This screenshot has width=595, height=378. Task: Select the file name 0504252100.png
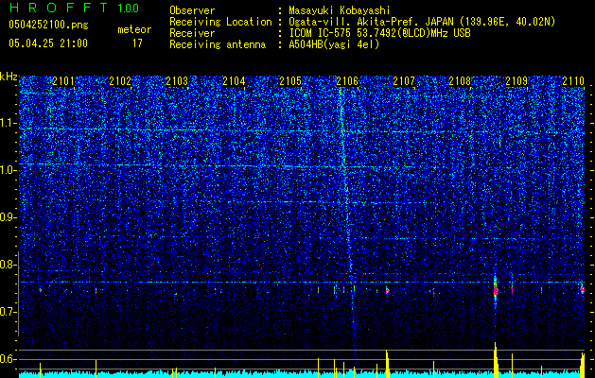[48, 25]
